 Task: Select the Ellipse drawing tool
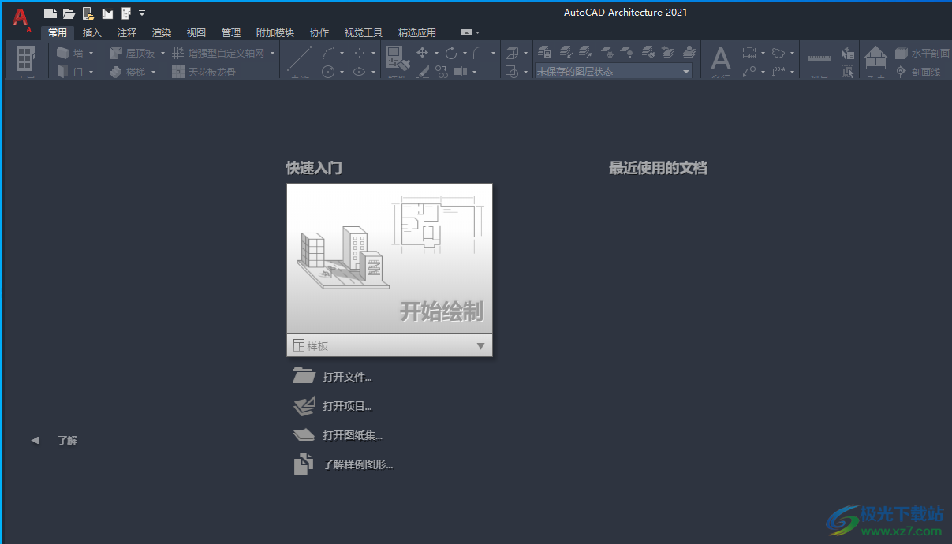pos(359,72)
